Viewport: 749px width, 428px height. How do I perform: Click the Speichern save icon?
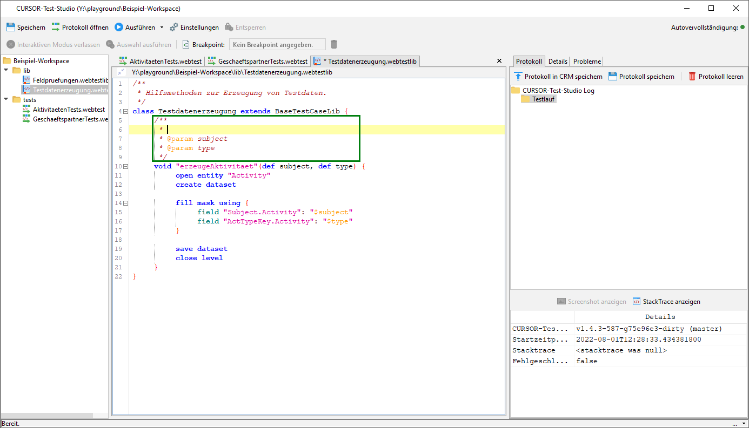click(11, 28)
